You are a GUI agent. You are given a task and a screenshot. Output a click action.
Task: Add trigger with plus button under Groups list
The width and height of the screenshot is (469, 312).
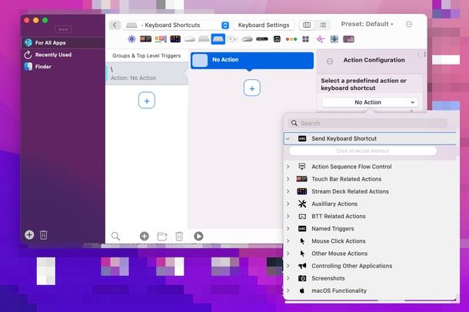pos(147,101)
